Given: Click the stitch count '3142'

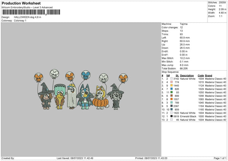Looking at the screenshot, I should click(x=176, y=79).
